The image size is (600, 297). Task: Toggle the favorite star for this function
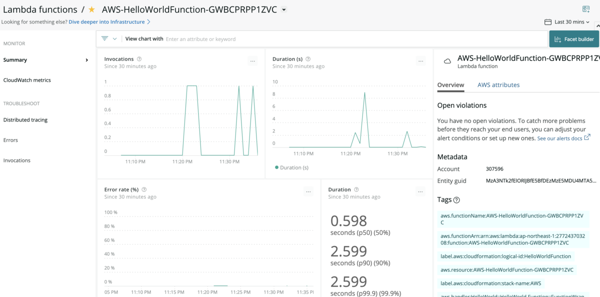91,9
